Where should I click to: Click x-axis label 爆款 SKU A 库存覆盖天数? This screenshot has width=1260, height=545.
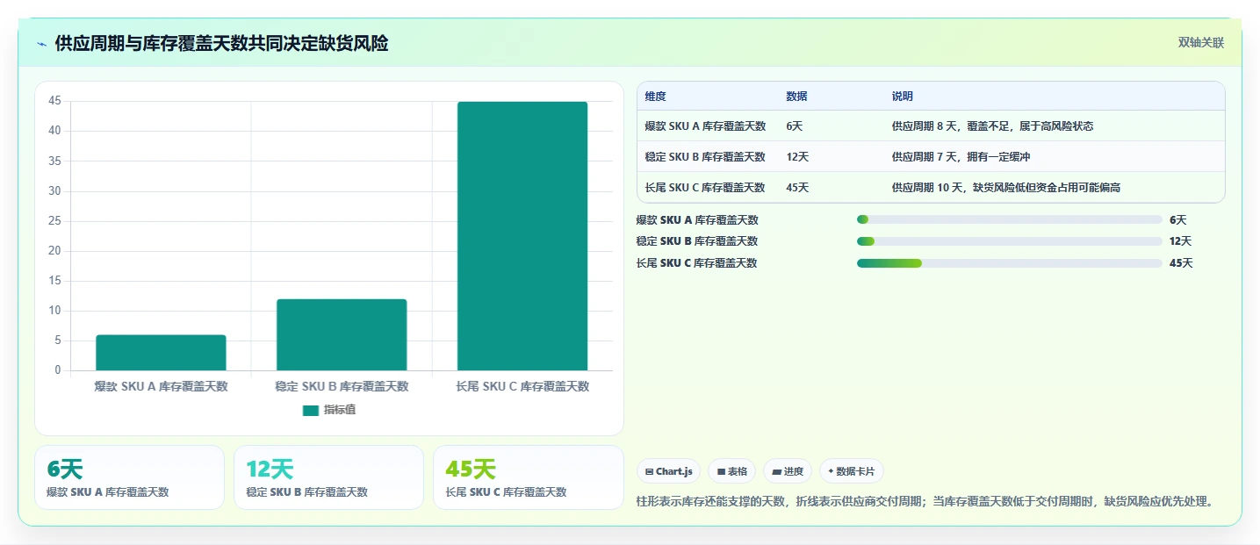(x=161, y=386)
